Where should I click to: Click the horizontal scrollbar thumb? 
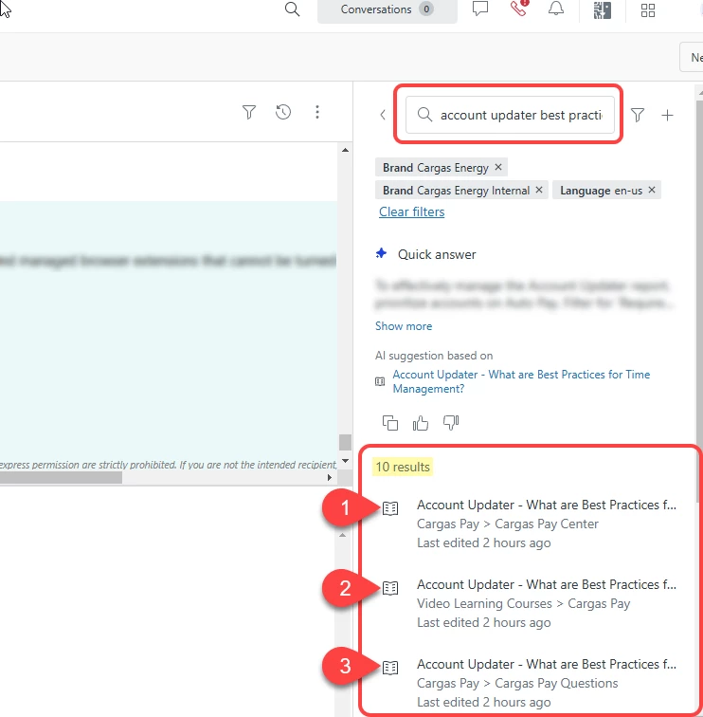click(x=61, y=477)
